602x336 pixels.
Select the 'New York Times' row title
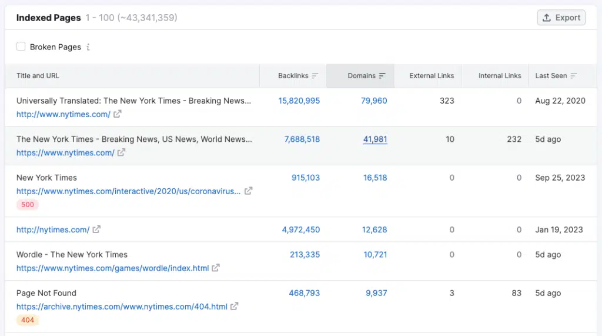[46, 178]
